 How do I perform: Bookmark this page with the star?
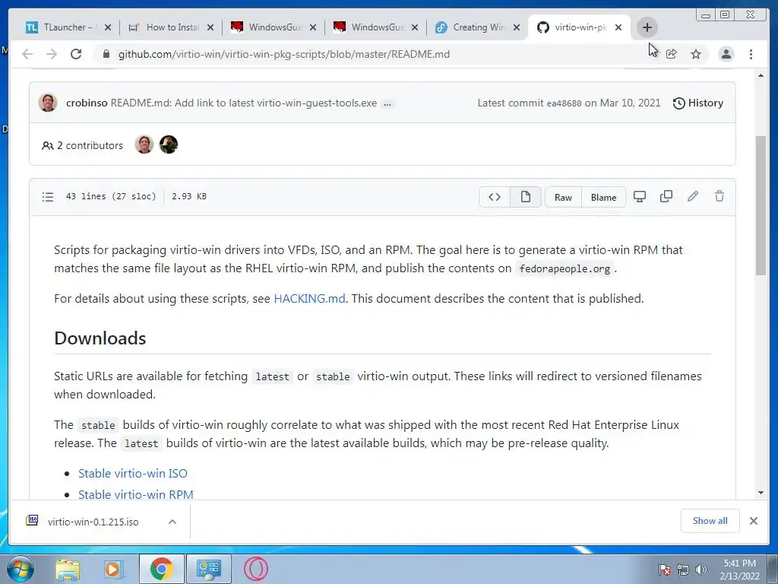click(696, 54)
